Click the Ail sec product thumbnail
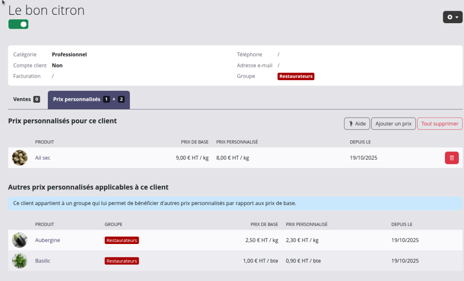 tap(19, 158)
